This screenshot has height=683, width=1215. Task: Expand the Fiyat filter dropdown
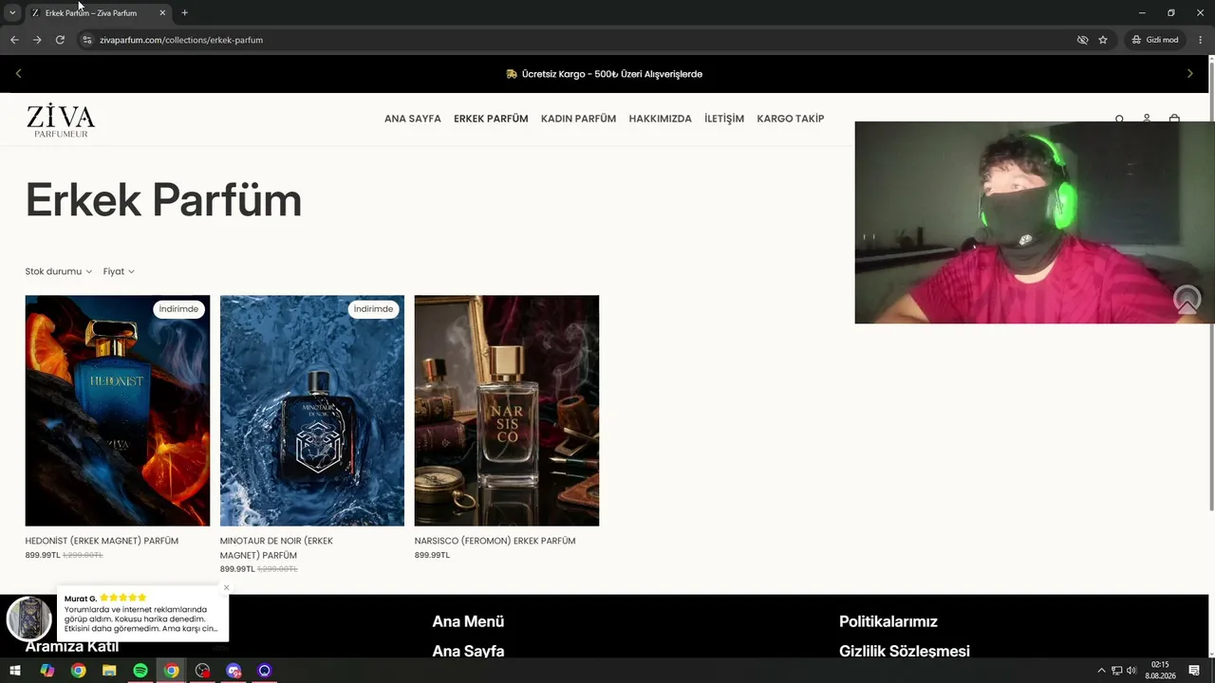119,271
